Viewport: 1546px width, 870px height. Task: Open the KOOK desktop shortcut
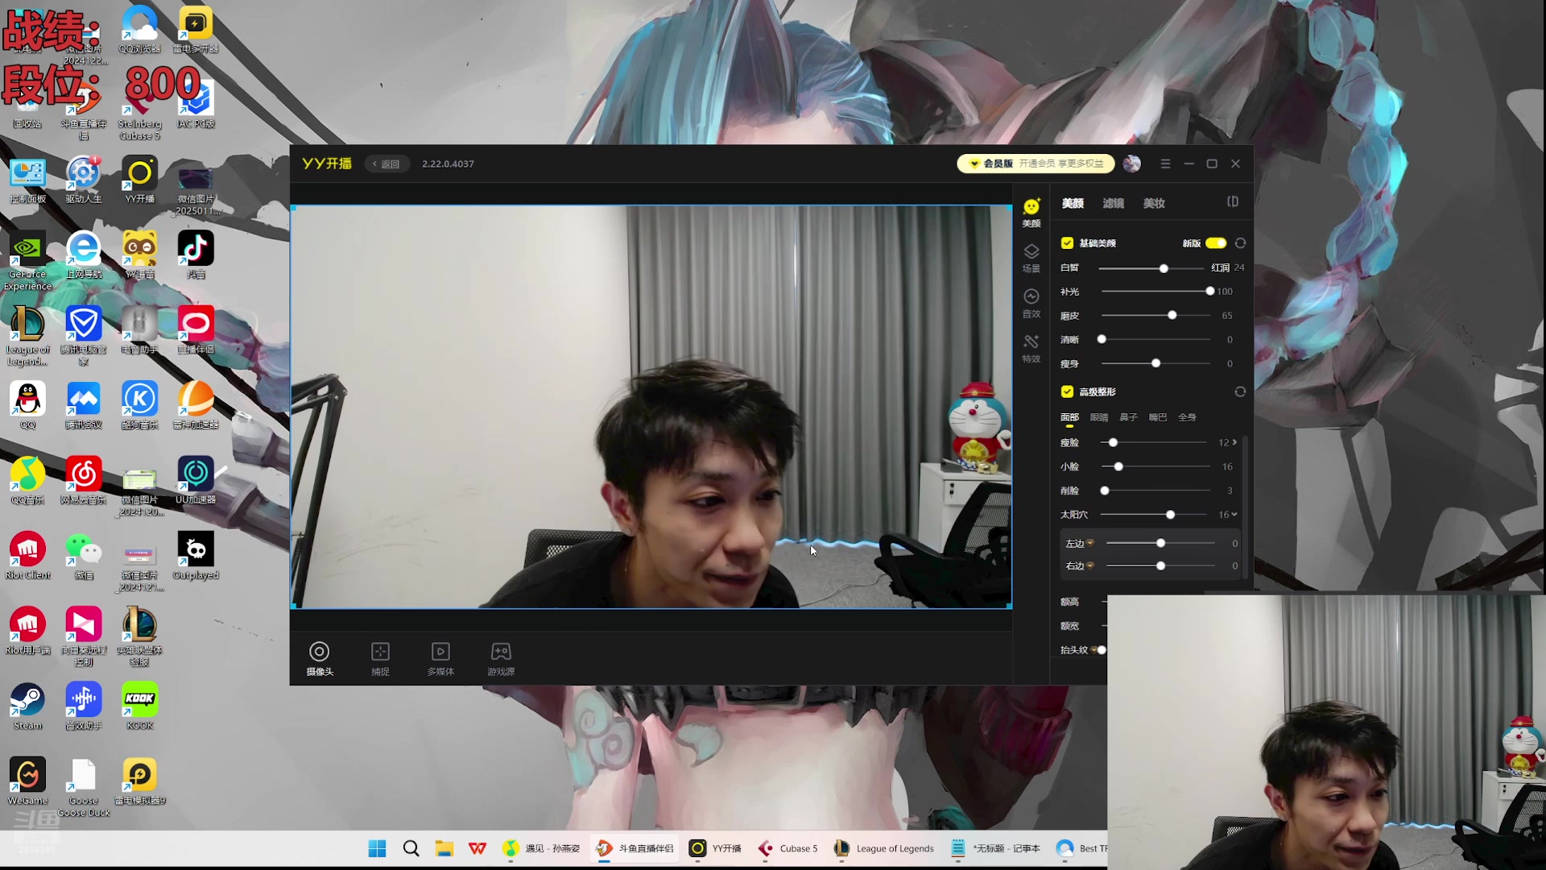[x=140, y=706]
